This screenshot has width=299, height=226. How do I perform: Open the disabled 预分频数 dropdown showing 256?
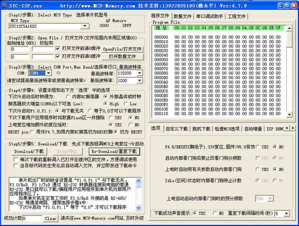(x=270, y=199)
